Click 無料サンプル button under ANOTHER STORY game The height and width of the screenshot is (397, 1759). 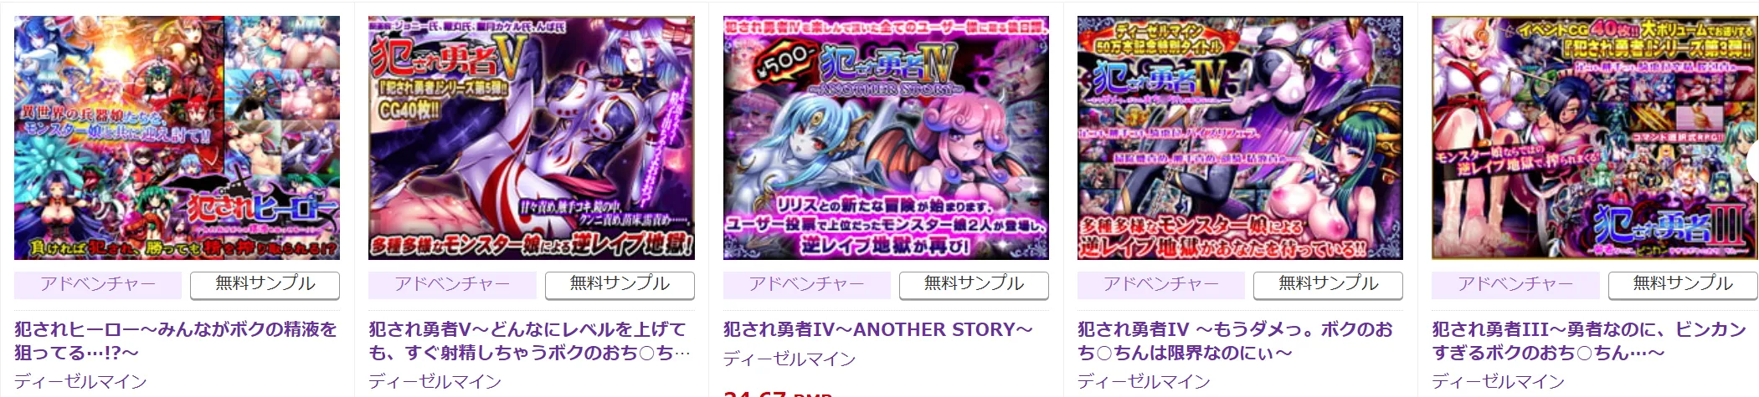coord(974,285)
